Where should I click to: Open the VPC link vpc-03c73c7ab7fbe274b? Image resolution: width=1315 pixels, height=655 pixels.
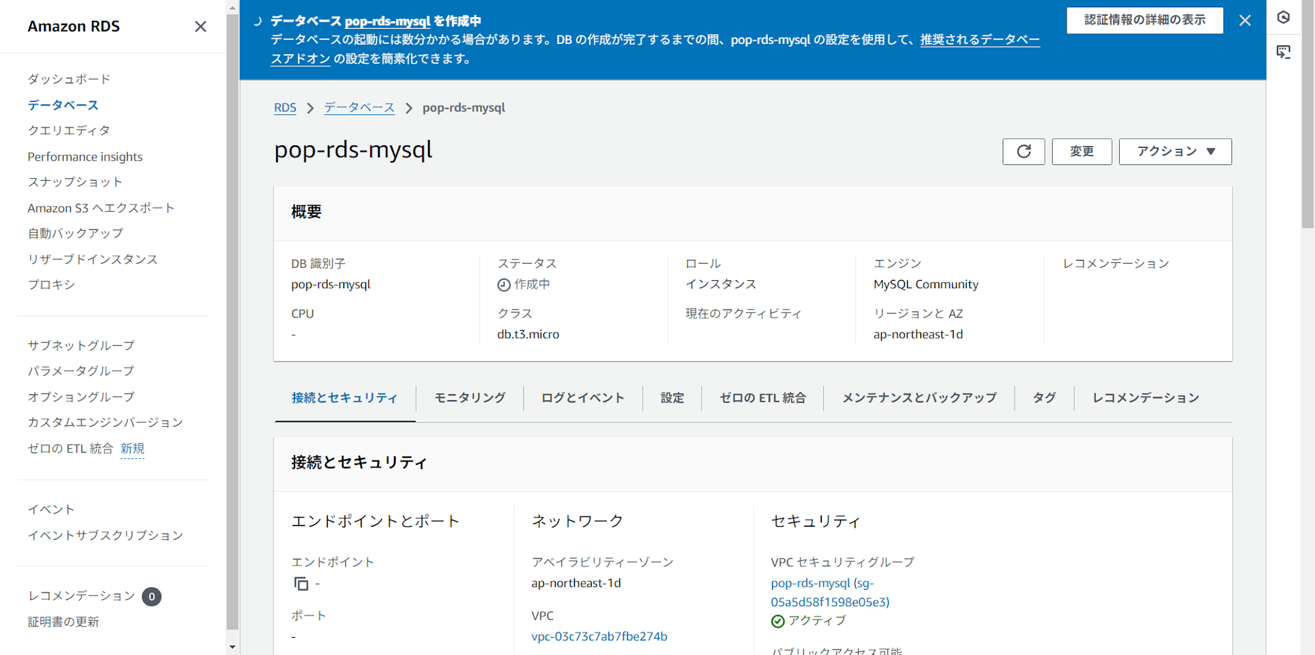[599, 637]
